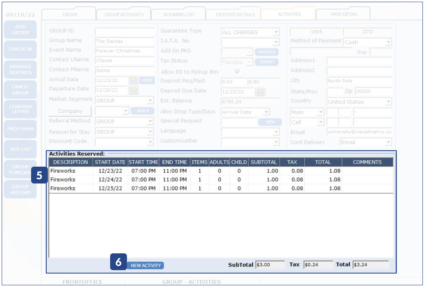The image size is (425, 287).
Task: Expand the Market Segment dropdown
Action: click(150, 101)
